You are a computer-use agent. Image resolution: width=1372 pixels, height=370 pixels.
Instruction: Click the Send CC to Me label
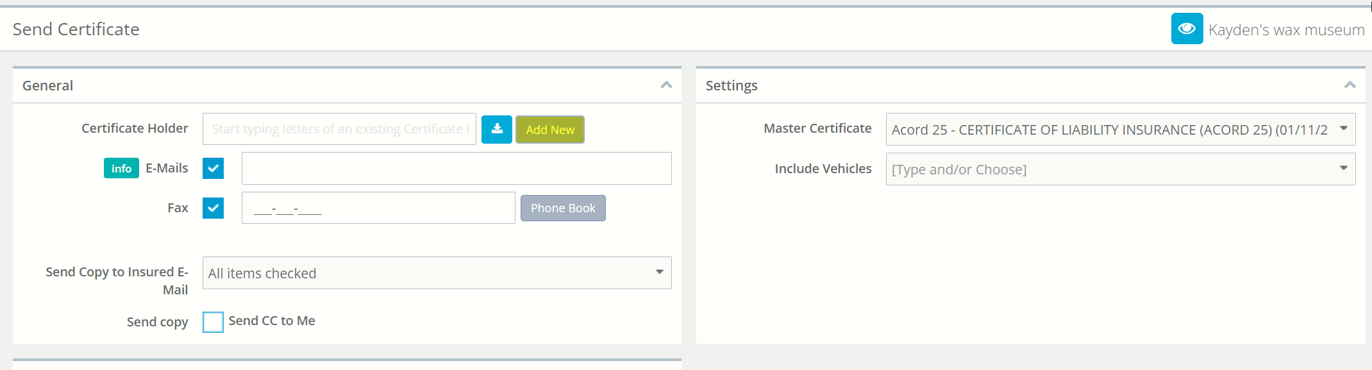point(272,321)
